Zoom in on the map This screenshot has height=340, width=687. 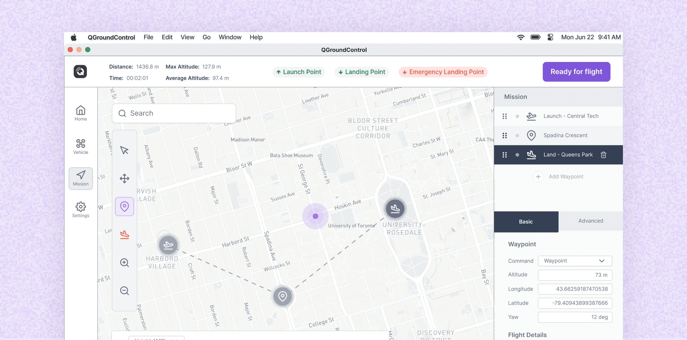(124, 263)
